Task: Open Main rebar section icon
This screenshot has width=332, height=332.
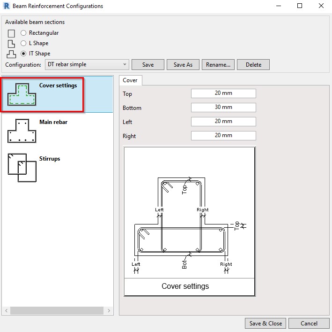Action: coord(22,131)
